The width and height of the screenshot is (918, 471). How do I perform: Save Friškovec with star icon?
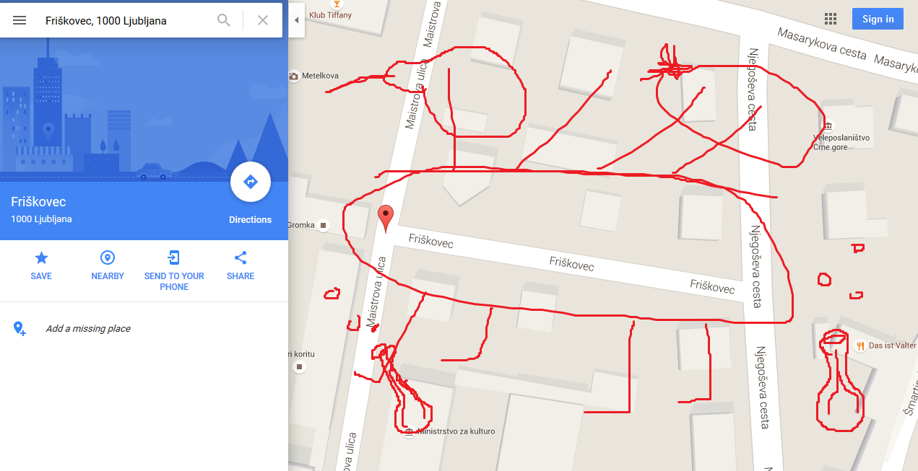point(41,257)
